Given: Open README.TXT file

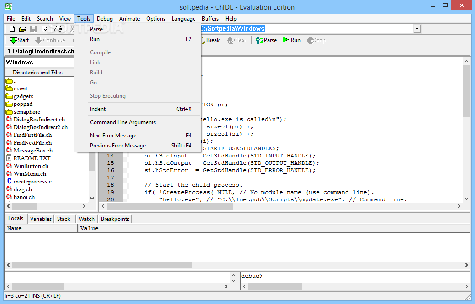Looking at the screenshot, I should pos(28,158).
